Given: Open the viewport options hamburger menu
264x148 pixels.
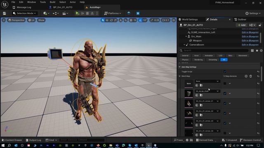Looking at the screenshot, I should (4, 20).
